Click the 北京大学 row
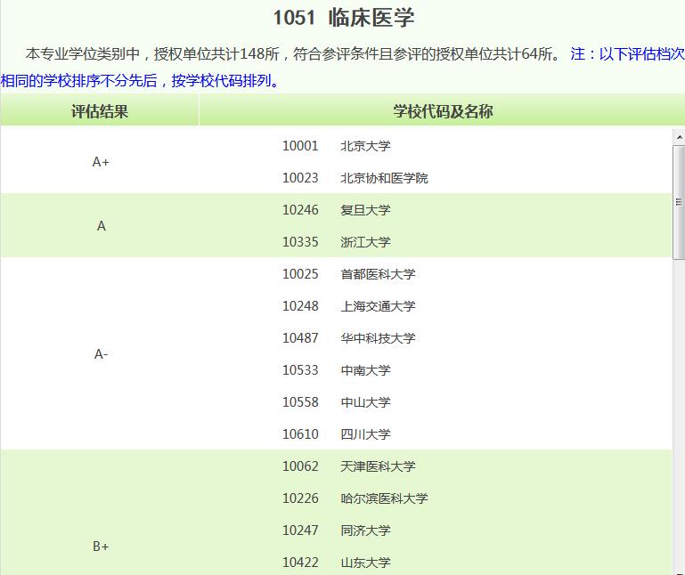The height and width of the screenshot is (575, 685). point(365,146)
